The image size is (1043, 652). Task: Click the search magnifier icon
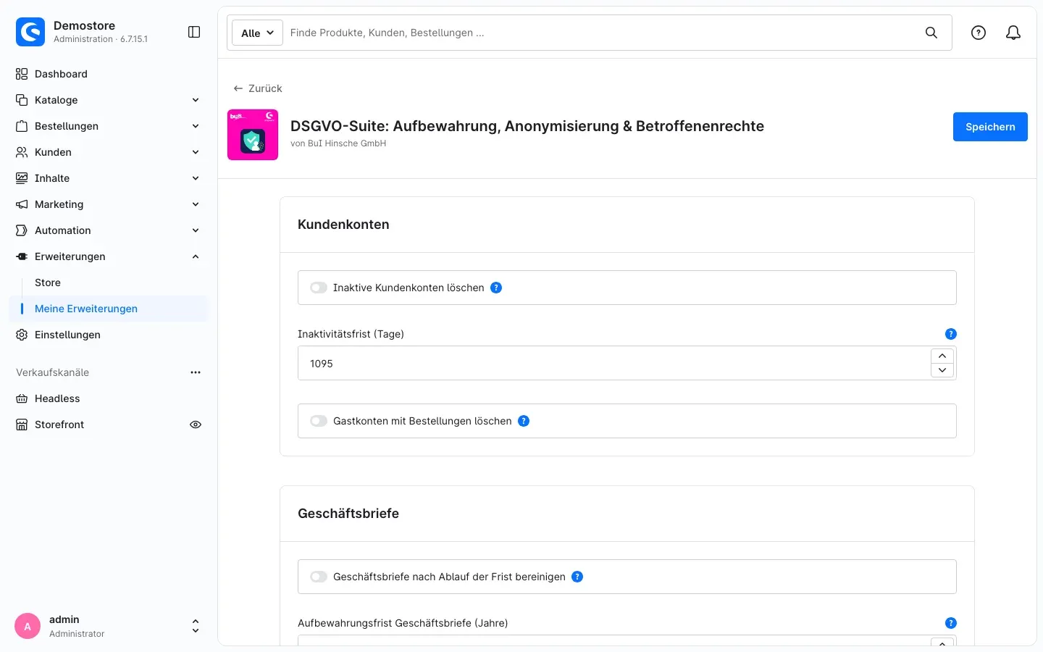pos(931,33)
